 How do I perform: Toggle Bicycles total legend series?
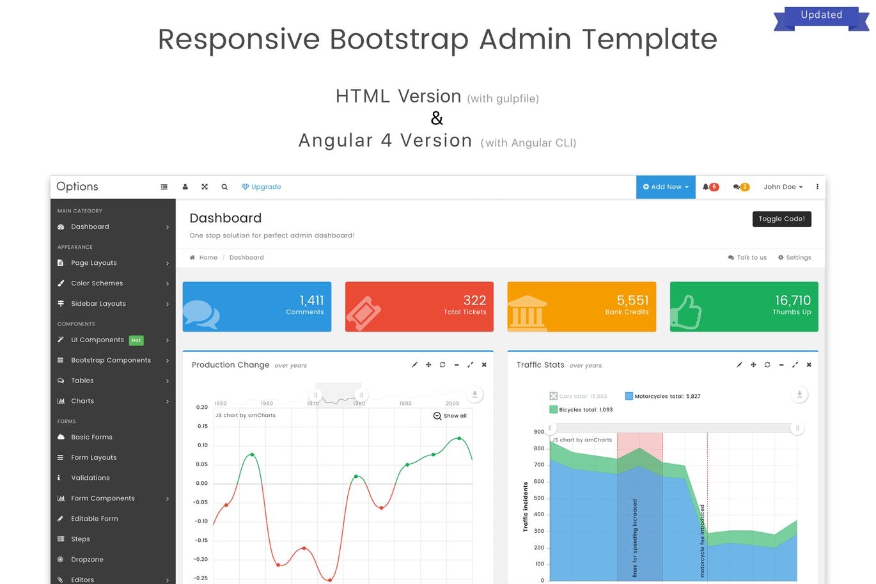pyautogui.click(x=554, y=409)
